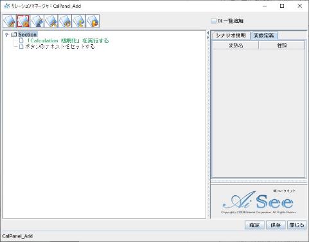Click the 確定 button

[x=254, y=225]
